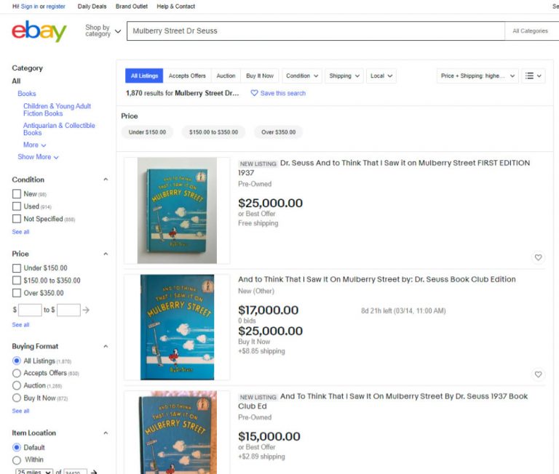Collapse the Condition sidebar section

click(x=106, y=180)
